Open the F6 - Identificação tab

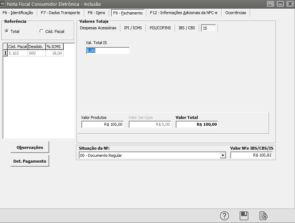click(x=18, y=13)
